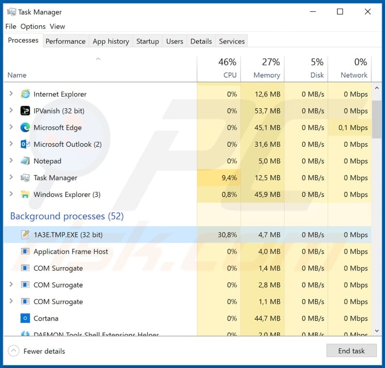Click the scrollbar down arrow
Screen dimensions: 385x368
pyautogui.click(x=377, y=331)
